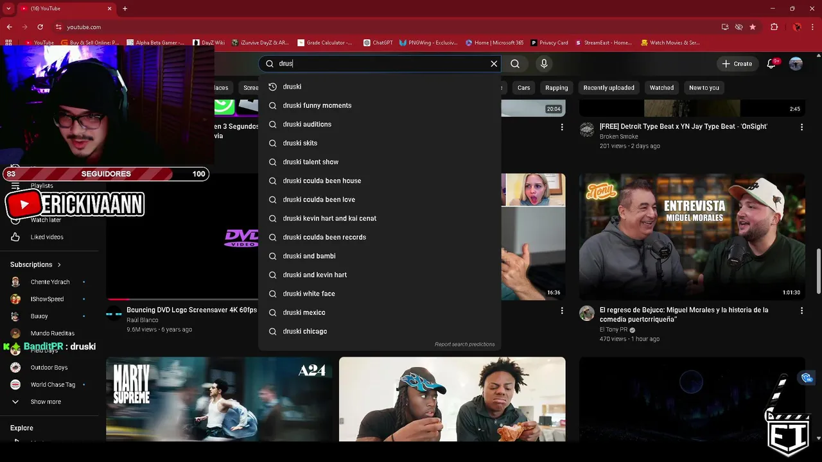Select the Watched filter chip
The height and width of the screenshot is (462, 822).
click(661, 88)
